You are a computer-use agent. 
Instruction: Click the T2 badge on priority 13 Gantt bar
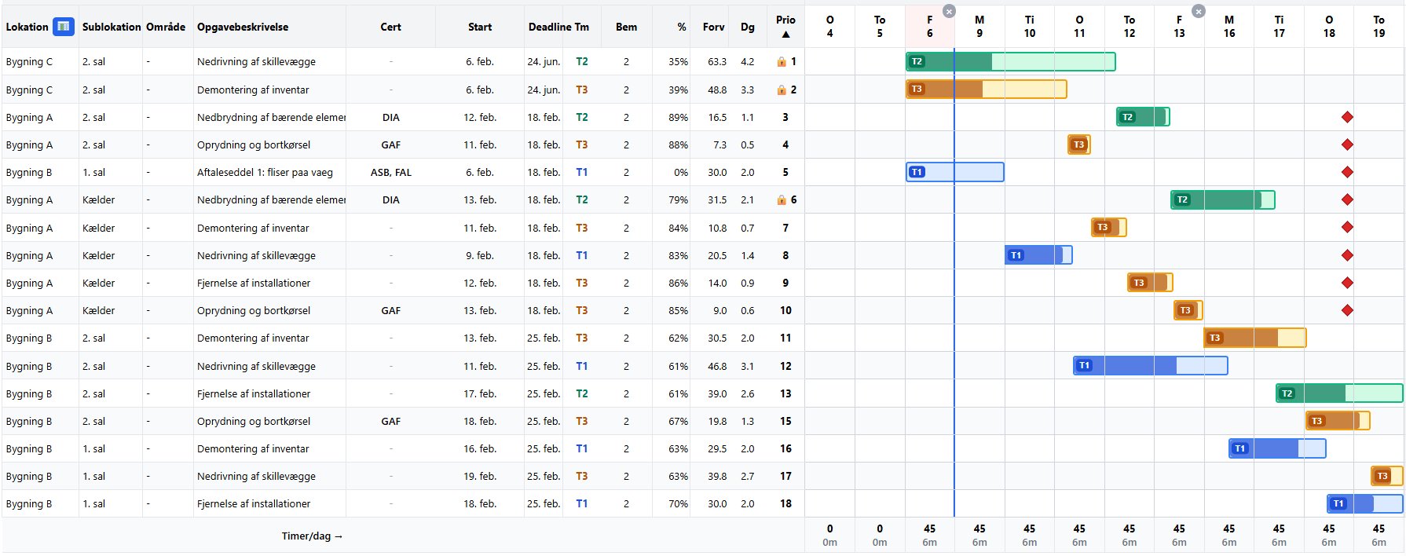[1287, 393]
